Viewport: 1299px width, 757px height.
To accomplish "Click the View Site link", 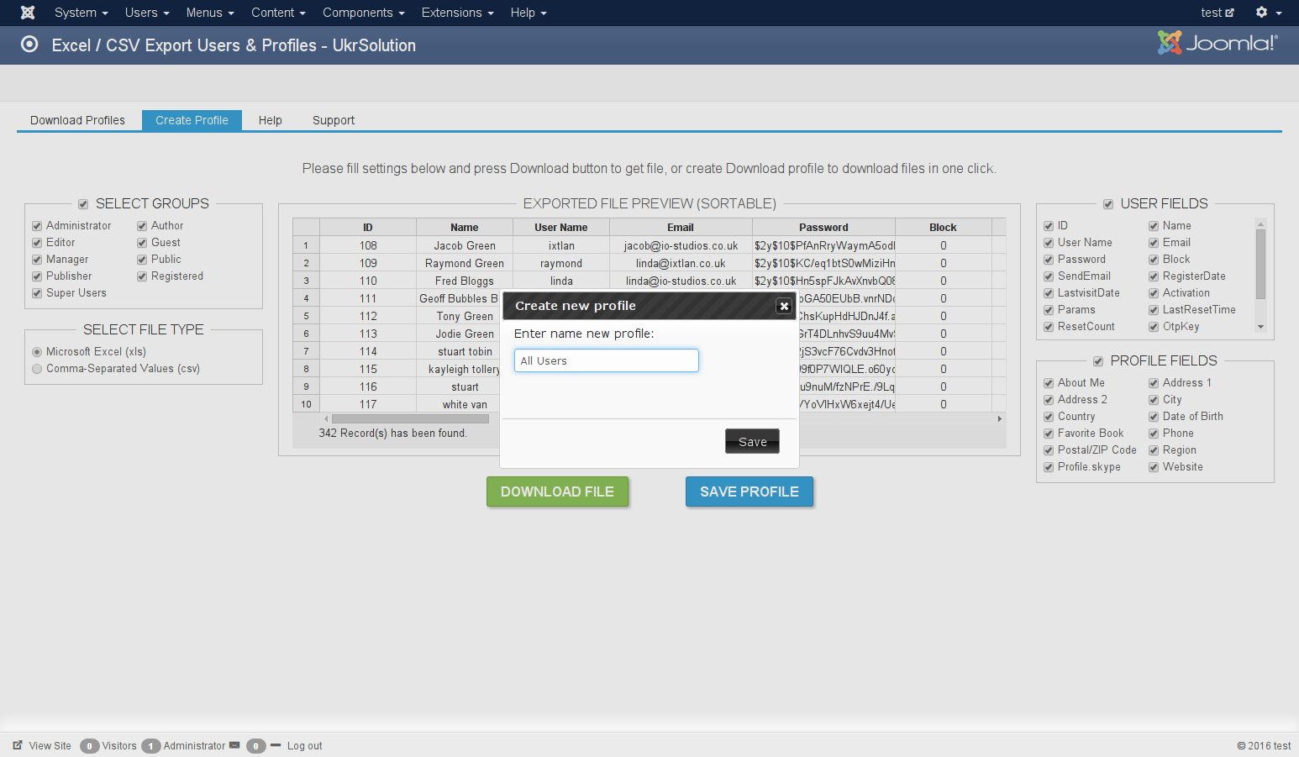I will 50,745.
